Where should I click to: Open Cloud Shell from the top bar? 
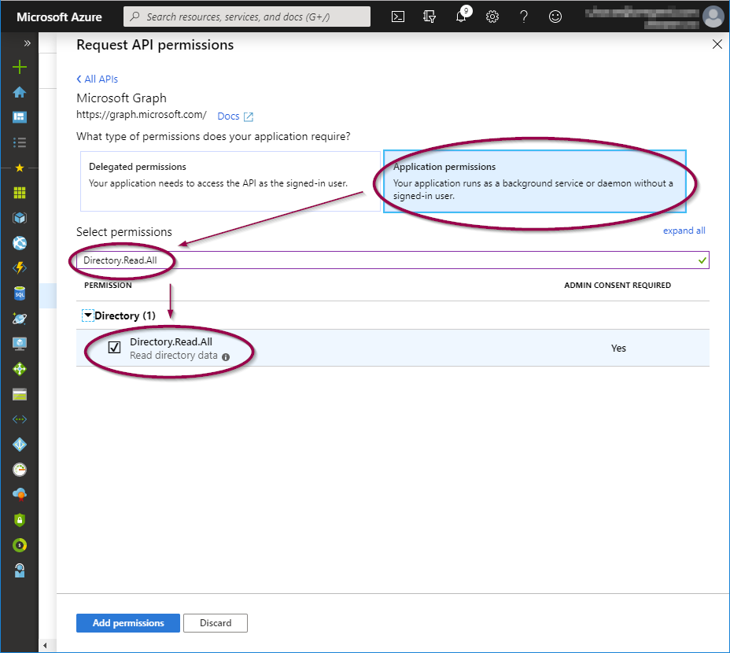(x=397, y=17)
